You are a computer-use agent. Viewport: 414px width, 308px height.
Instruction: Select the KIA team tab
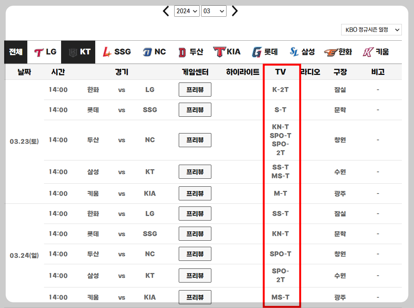pos(227,52)
